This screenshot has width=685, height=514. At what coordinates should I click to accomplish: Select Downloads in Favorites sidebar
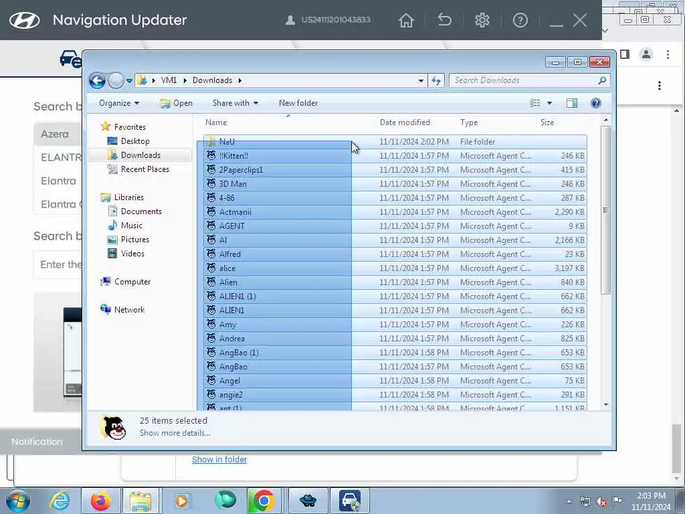(x=140, y=155)
